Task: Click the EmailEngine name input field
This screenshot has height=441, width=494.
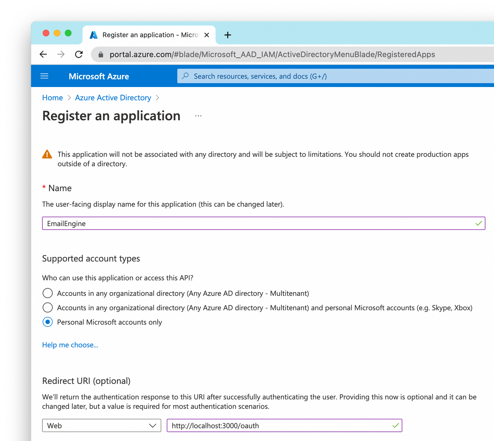Action: point(216,223)
